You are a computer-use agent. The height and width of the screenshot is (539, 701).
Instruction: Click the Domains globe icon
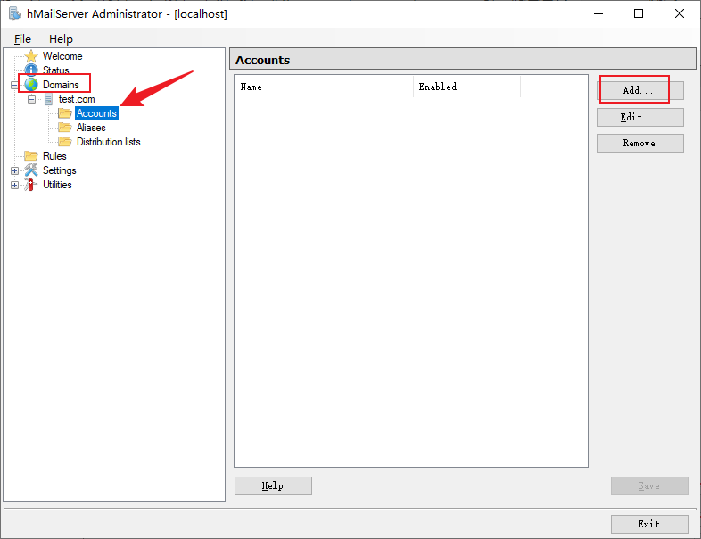tap(31, 85)
